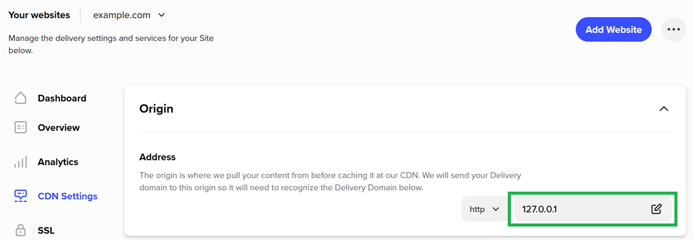Open the Analytics menu label
This screenshot has width=694, height=240.
[58, 162]
